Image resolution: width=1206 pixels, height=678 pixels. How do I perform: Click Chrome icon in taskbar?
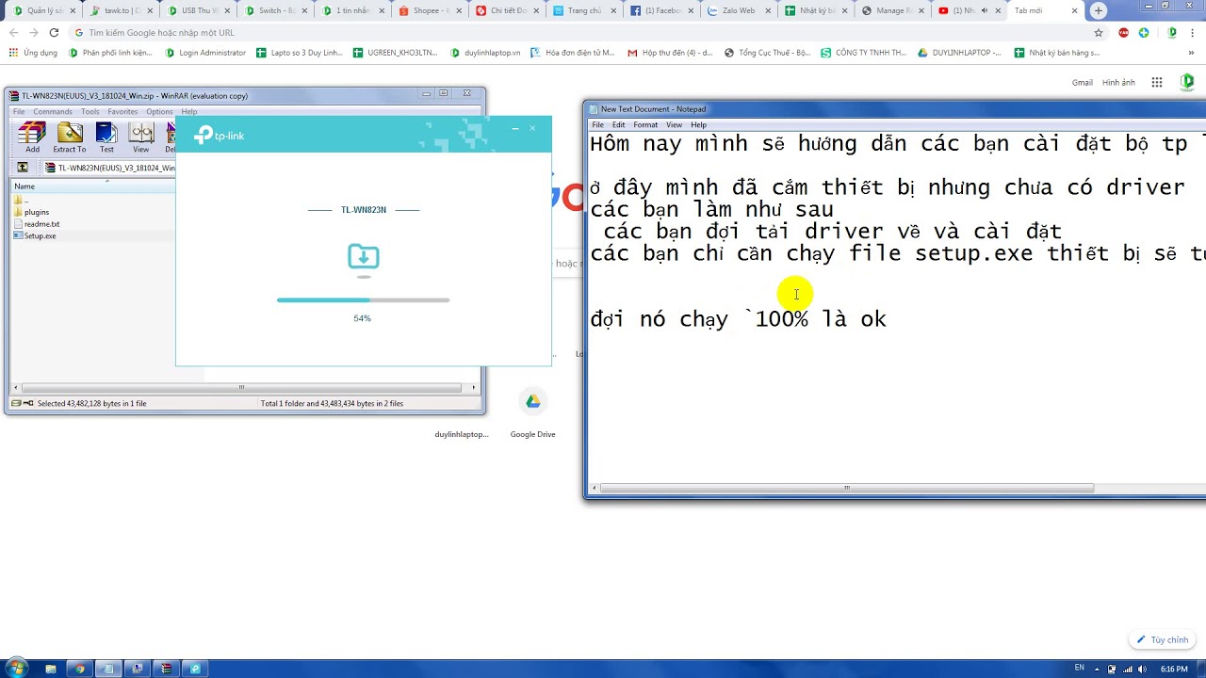click(79, 669)
